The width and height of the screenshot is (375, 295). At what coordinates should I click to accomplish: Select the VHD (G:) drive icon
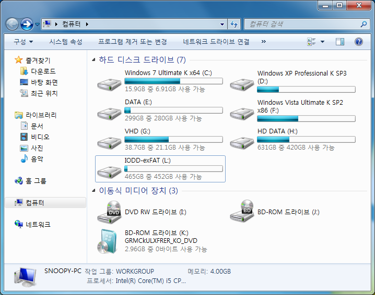109,142
